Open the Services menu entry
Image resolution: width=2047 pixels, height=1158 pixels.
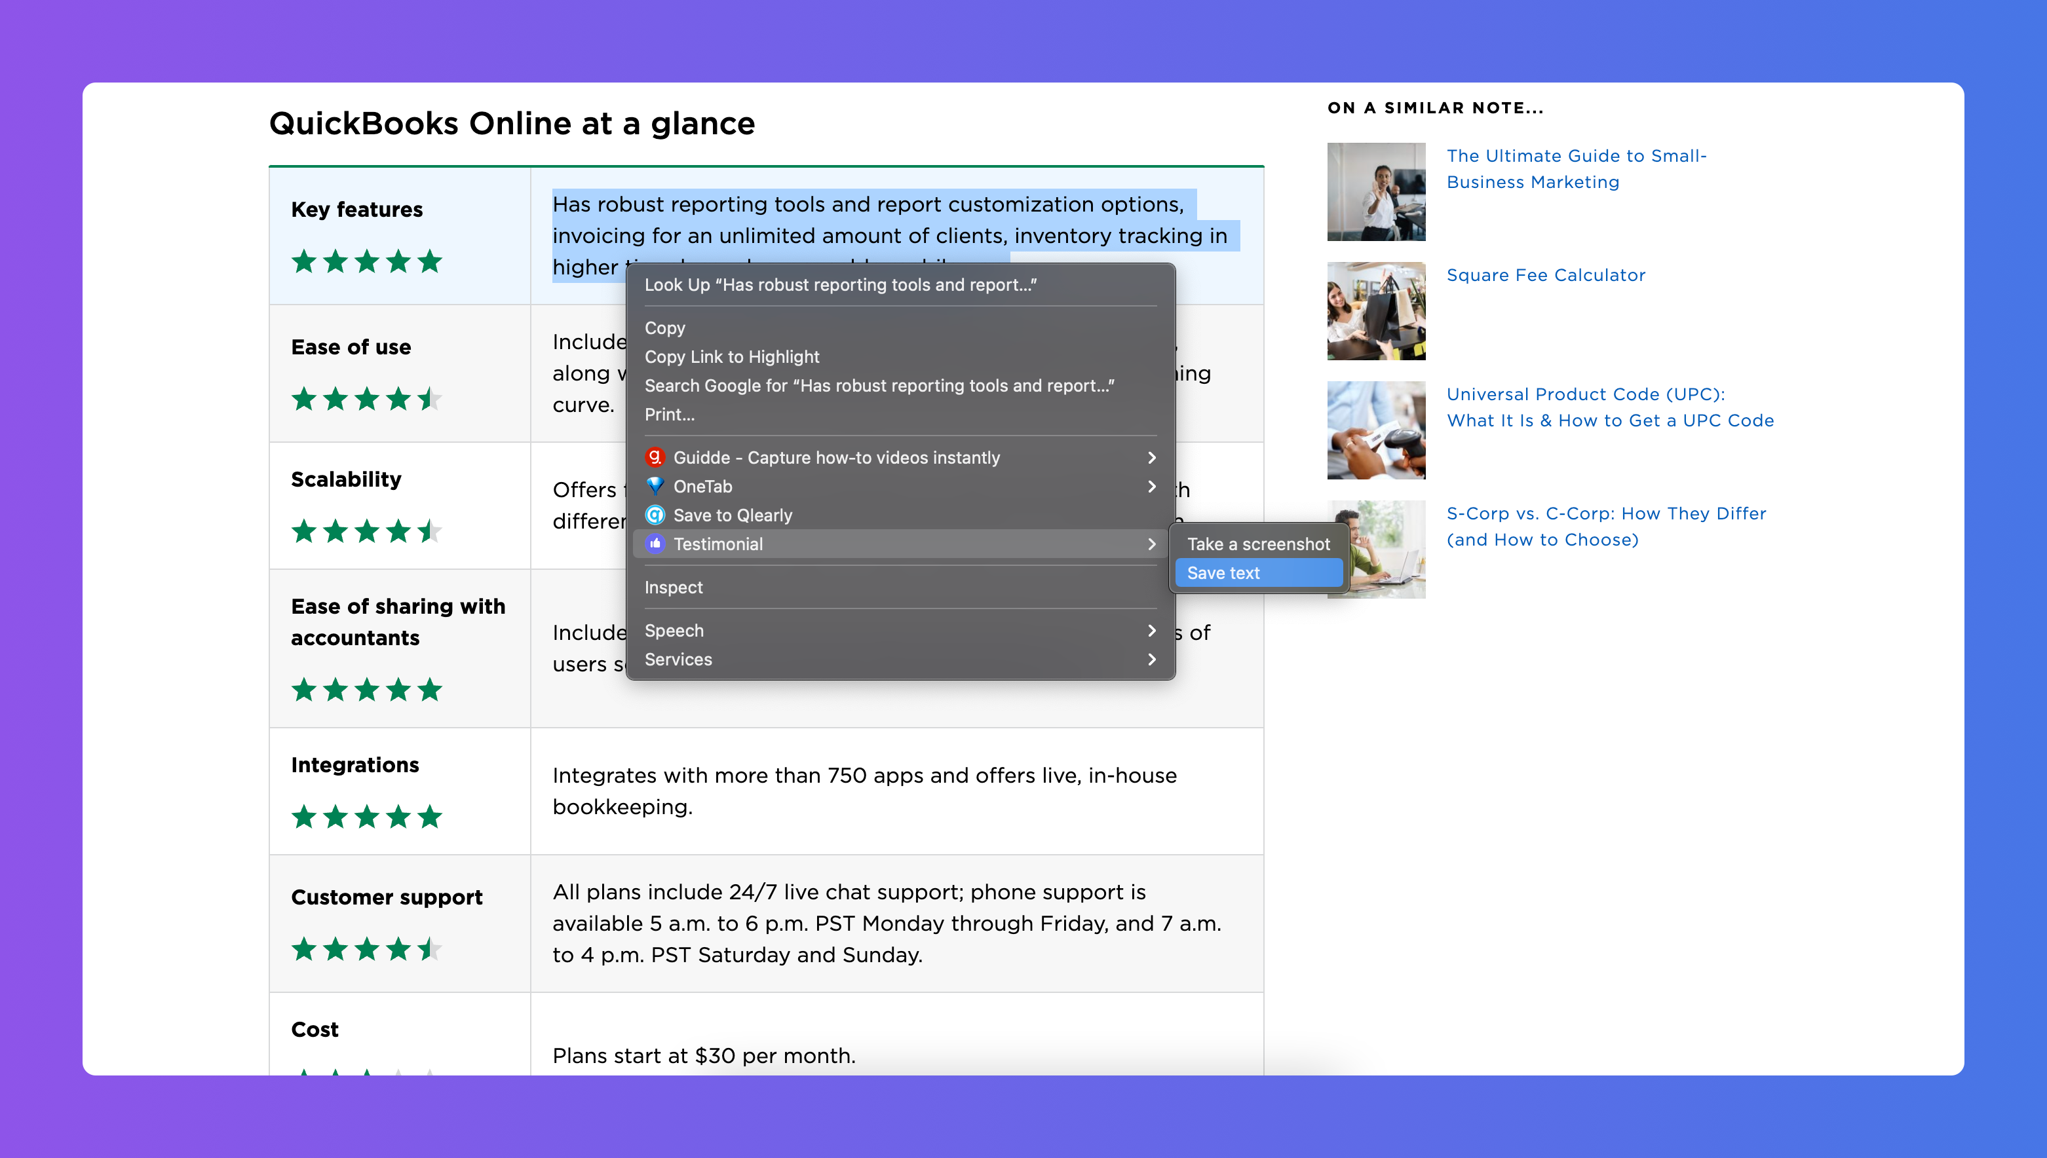(900, 660)
